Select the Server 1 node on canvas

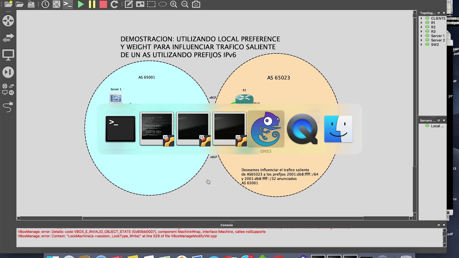pyautogui.click(x=116, y=98)
